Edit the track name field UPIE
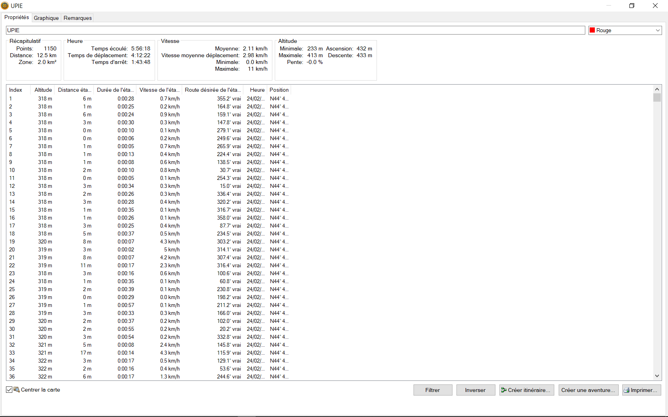This screenshot has height=417, width=668. coord(295,30)
